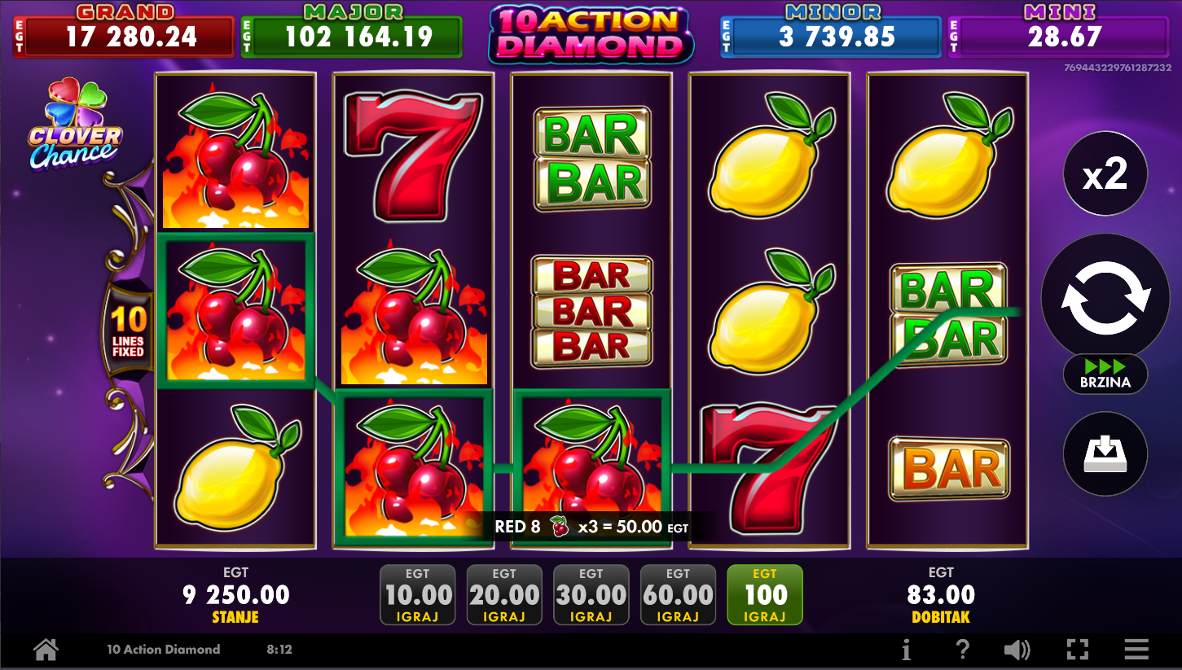Open the Clover Chance feature logo
Image resolution: width=1182 pixels, height=670 pixels.
[x=74, y=124]
